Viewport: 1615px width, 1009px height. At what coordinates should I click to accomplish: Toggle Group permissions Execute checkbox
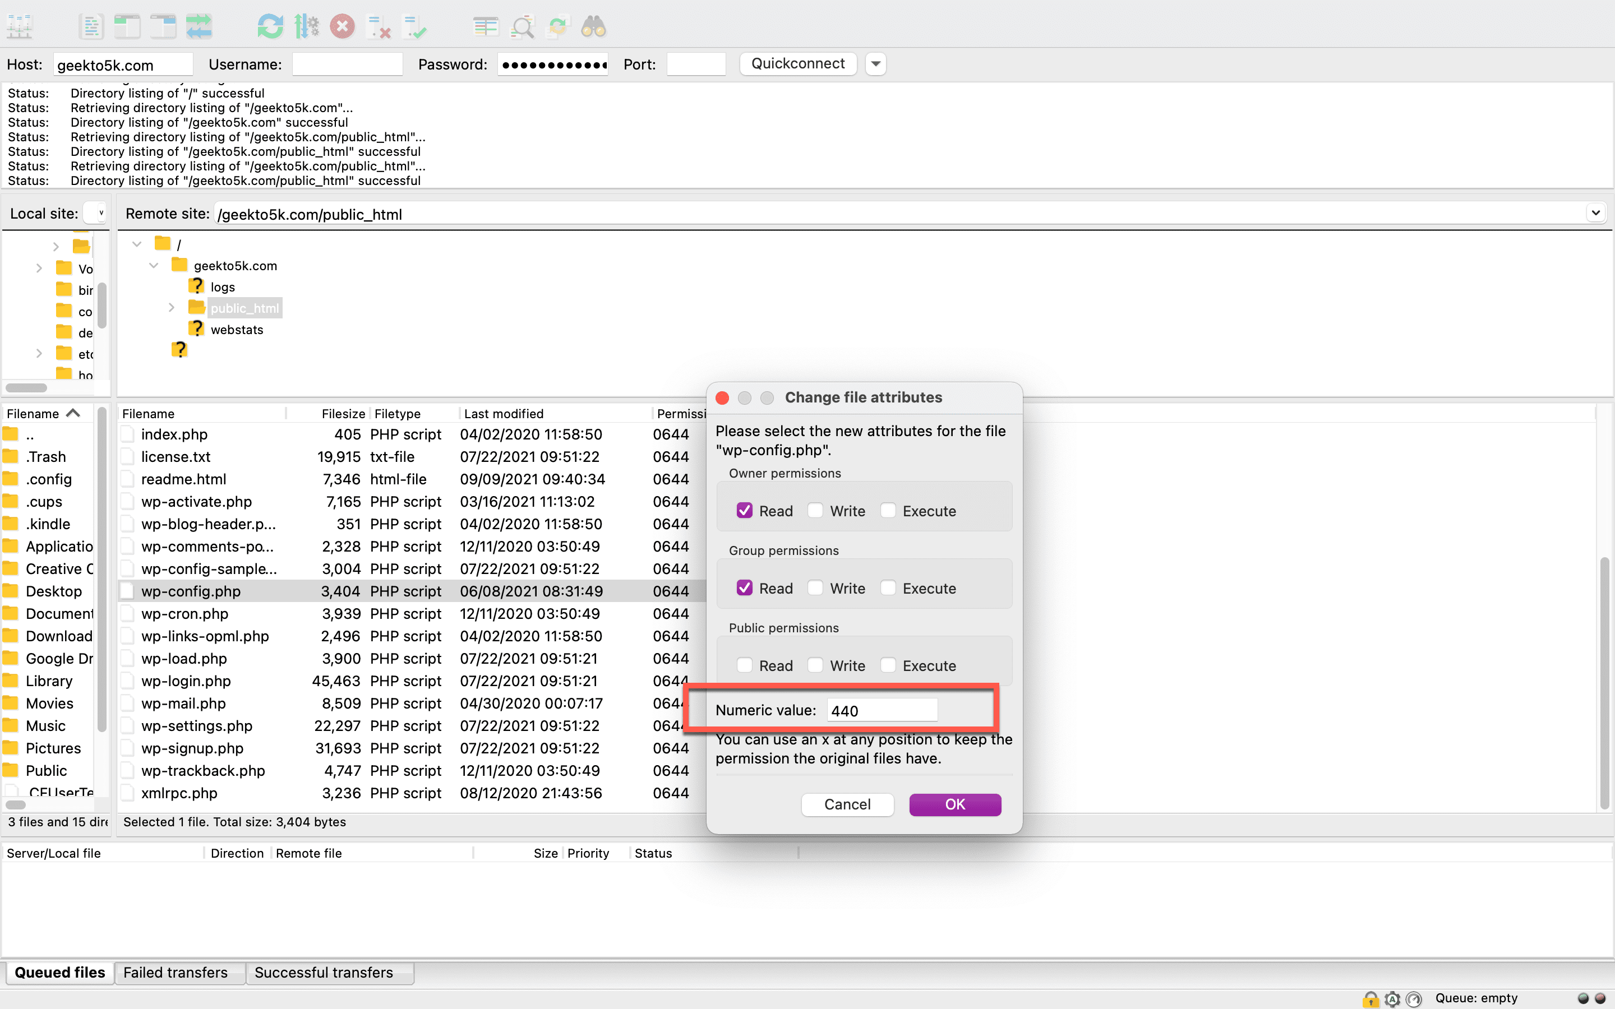pos(887,587)
